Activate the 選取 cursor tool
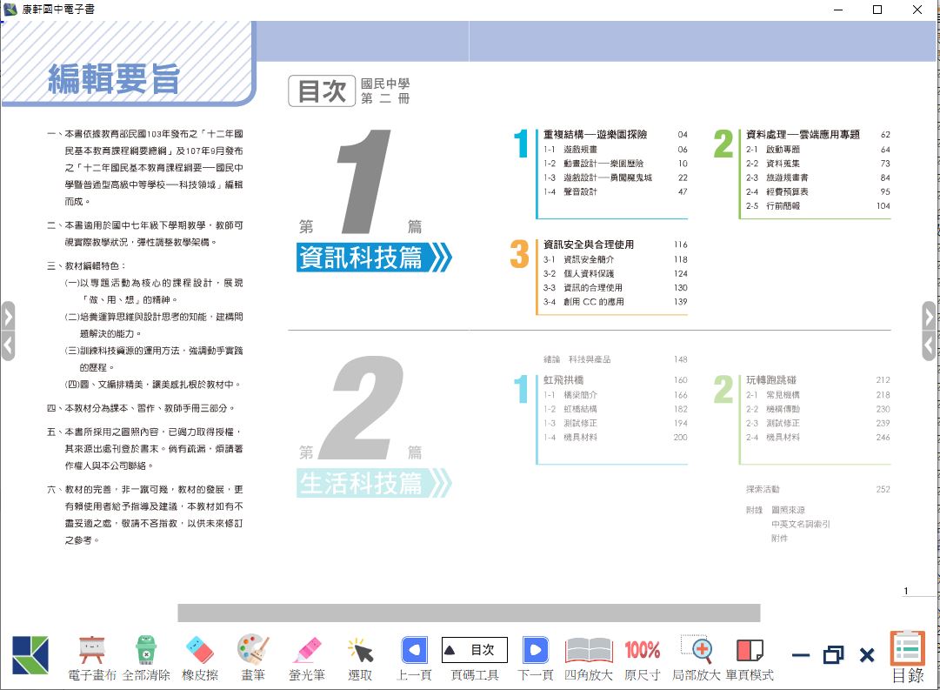Image resolution: width=940 pixels, height=690 pixels. [360, 651]
